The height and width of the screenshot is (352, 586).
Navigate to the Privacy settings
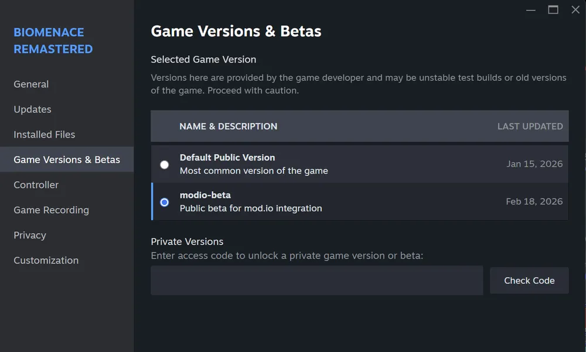point(30,235)
